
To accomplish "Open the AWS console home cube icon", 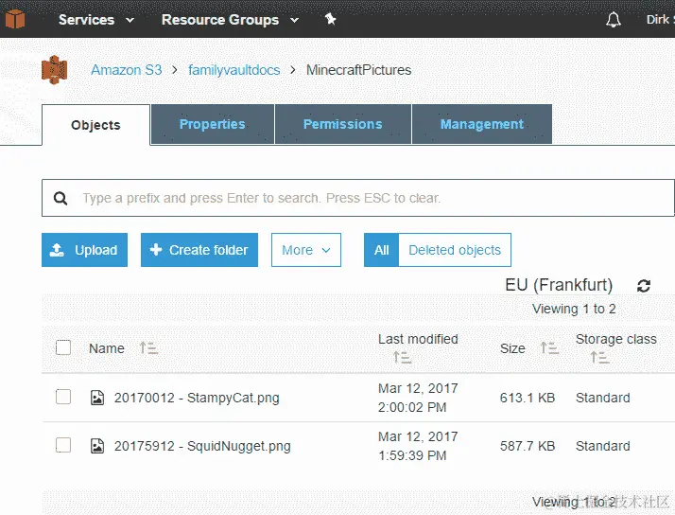I will coord(15,19).
